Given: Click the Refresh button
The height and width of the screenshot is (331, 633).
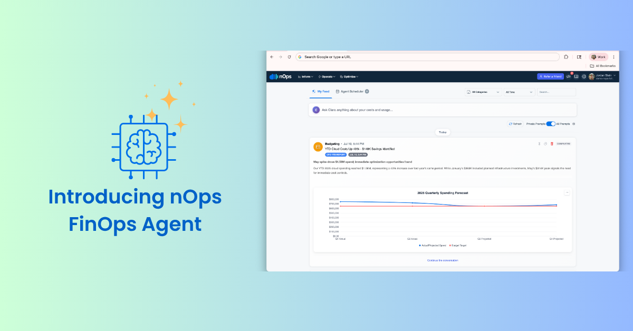Looking at the screenshot, I should [515, 124].
